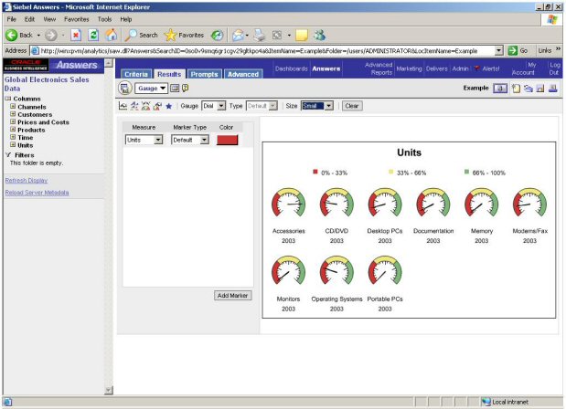Open the My Account link

(523, 68)
